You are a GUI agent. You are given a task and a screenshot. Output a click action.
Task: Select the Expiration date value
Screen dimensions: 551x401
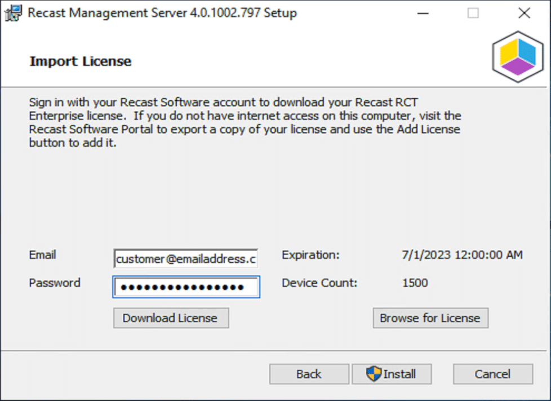tap(462, 255)
